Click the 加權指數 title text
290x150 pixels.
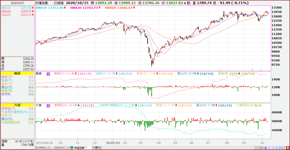point(42,3)
